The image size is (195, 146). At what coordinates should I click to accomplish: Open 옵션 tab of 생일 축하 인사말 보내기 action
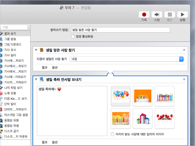[x=55, y=142]
